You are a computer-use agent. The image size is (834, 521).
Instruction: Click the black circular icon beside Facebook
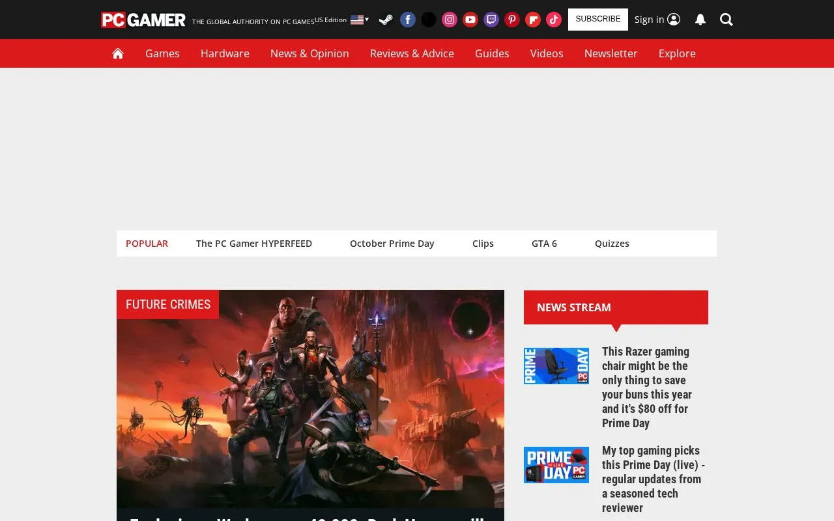click(x=429, y=20)
